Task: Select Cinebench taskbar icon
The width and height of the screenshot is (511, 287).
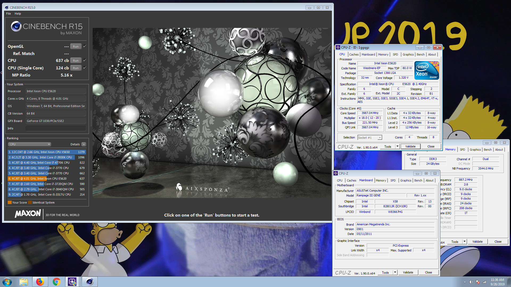Action: click(89, 282)
